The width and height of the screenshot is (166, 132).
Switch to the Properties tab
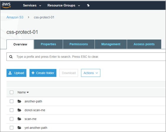coord(48,44)
